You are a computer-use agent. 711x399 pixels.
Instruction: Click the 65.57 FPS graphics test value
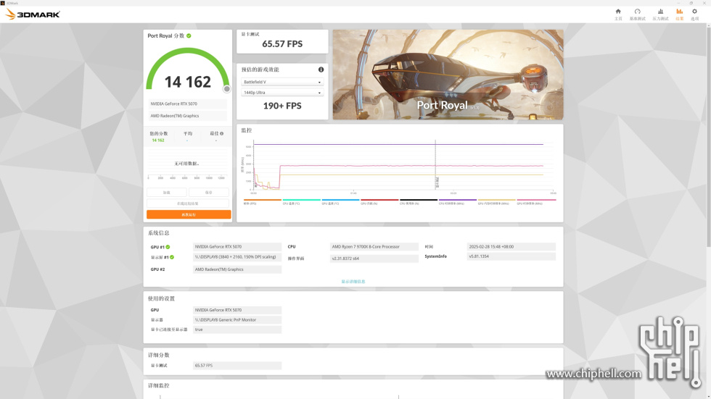pos(282,44)
